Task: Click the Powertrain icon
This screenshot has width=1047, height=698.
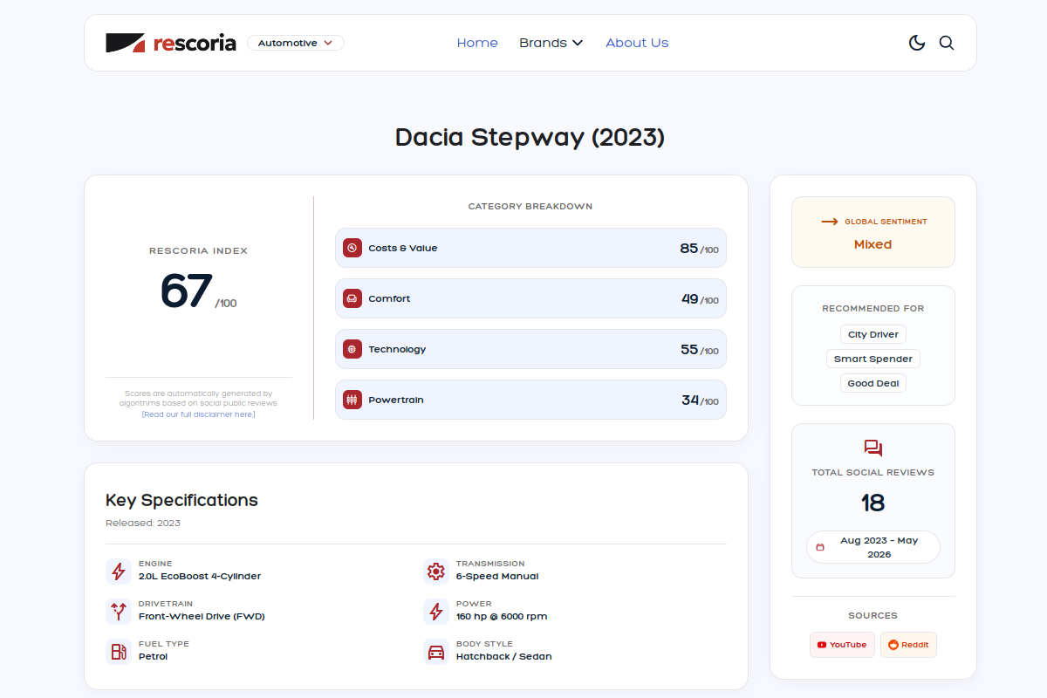Action: [x=352, y=400]
